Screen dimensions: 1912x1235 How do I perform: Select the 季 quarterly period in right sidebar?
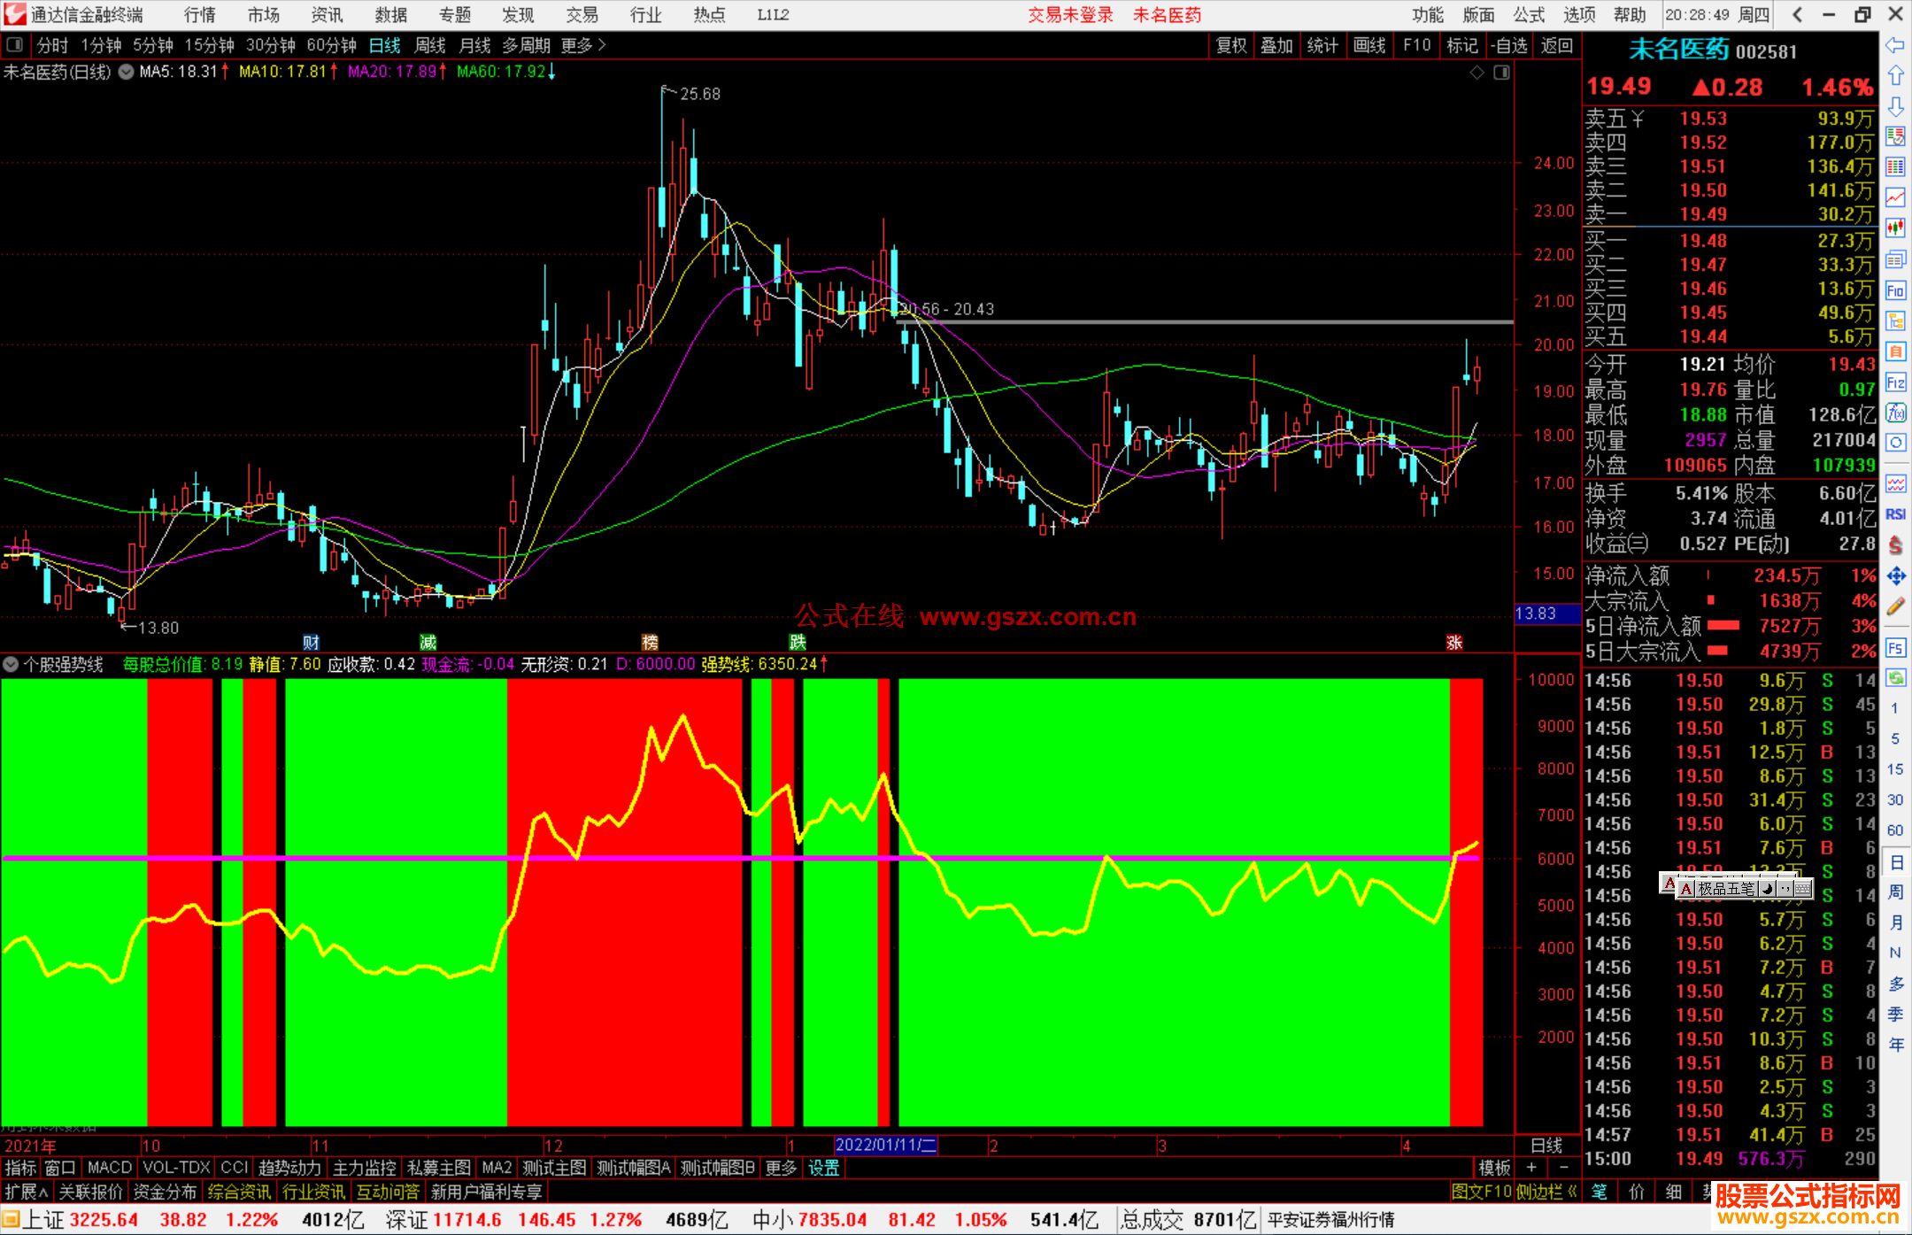point(1895,1014)
